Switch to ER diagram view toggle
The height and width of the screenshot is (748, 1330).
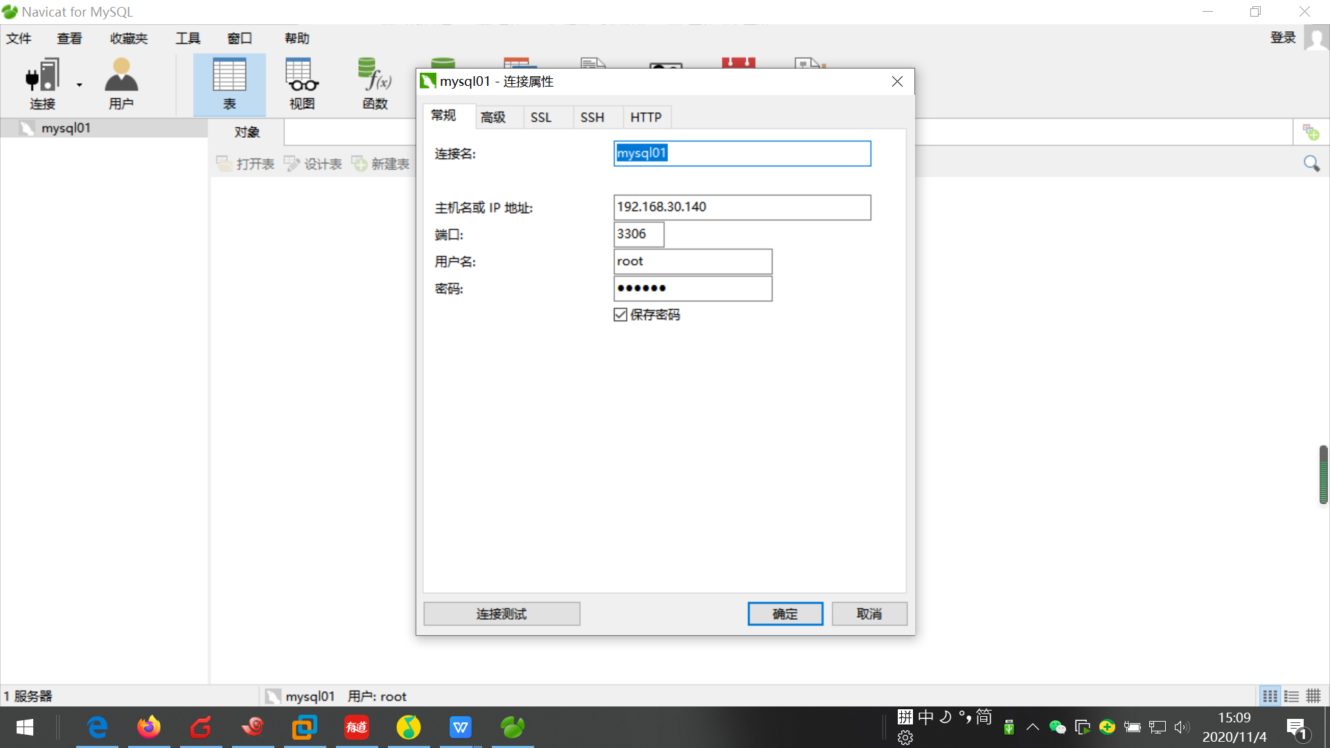[1313, 696]
